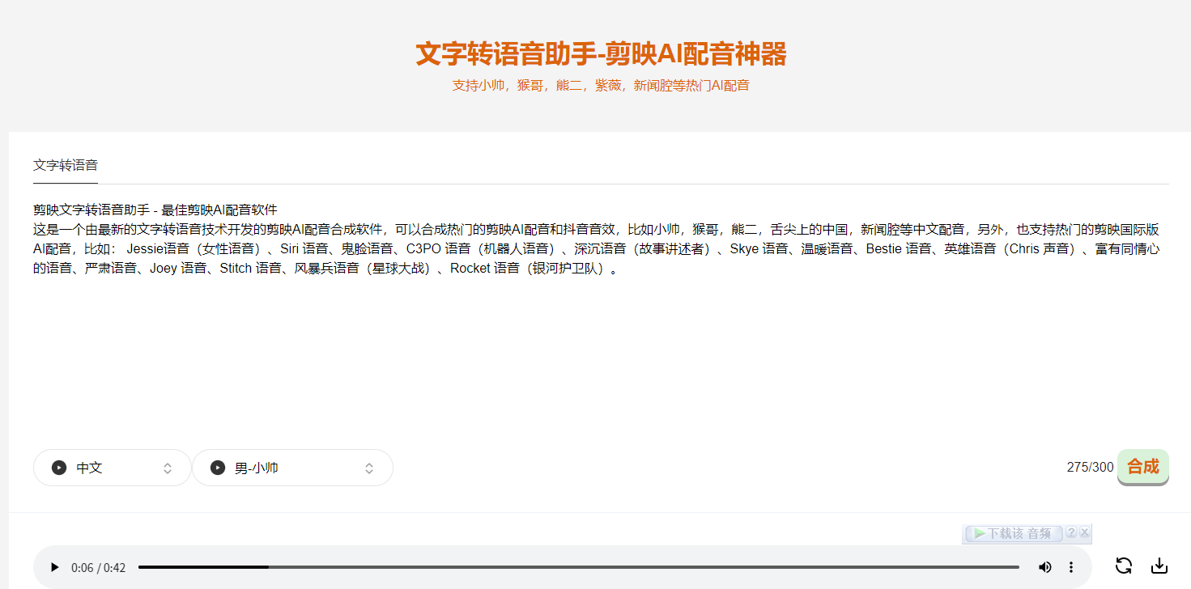The width and height of the screenshot is (1191, 589).
Task: Click the 275/300 character counter
Action: (x=1089, y=467)
